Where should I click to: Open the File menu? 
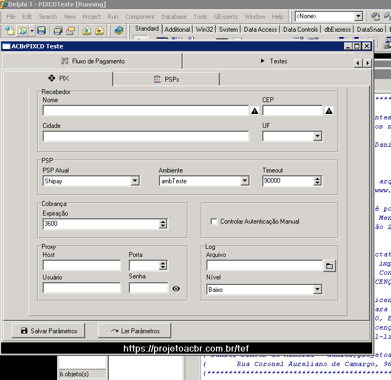11,17
